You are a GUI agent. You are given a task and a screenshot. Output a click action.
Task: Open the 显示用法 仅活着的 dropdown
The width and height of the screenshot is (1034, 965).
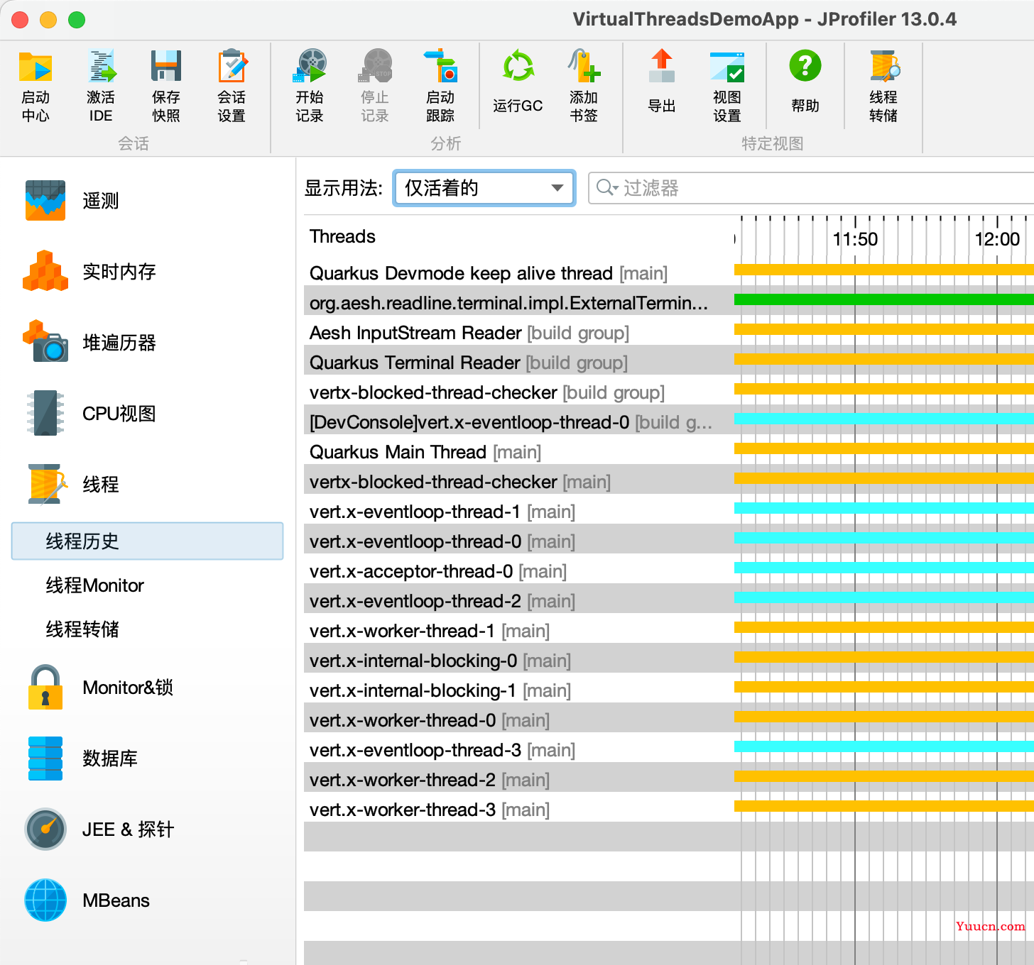(x=484, y=188)
